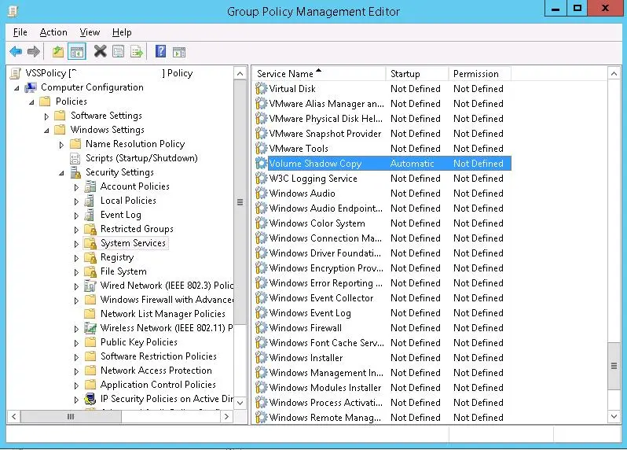Viewport: 627px width, 450px height.
Task: Collapse the Security Settings node
Action: (61, 173)
